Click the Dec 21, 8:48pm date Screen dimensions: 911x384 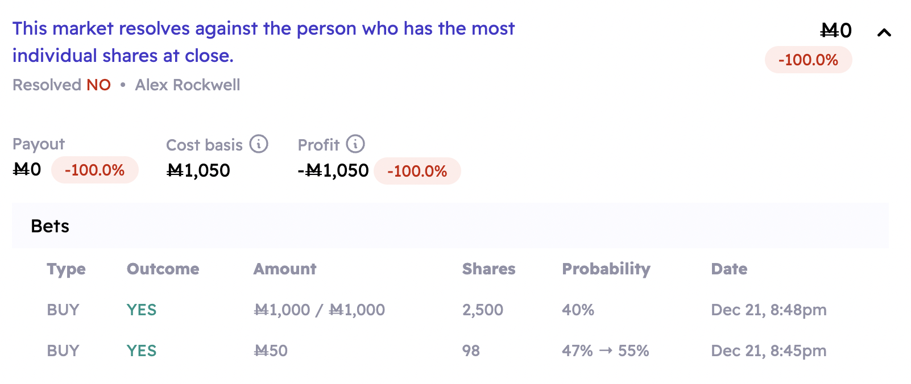768,310
